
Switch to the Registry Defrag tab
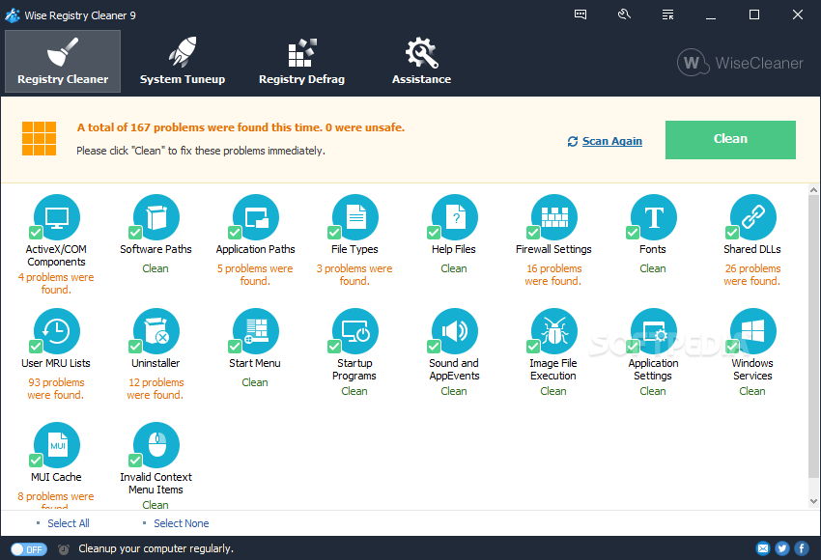point(301,61)
